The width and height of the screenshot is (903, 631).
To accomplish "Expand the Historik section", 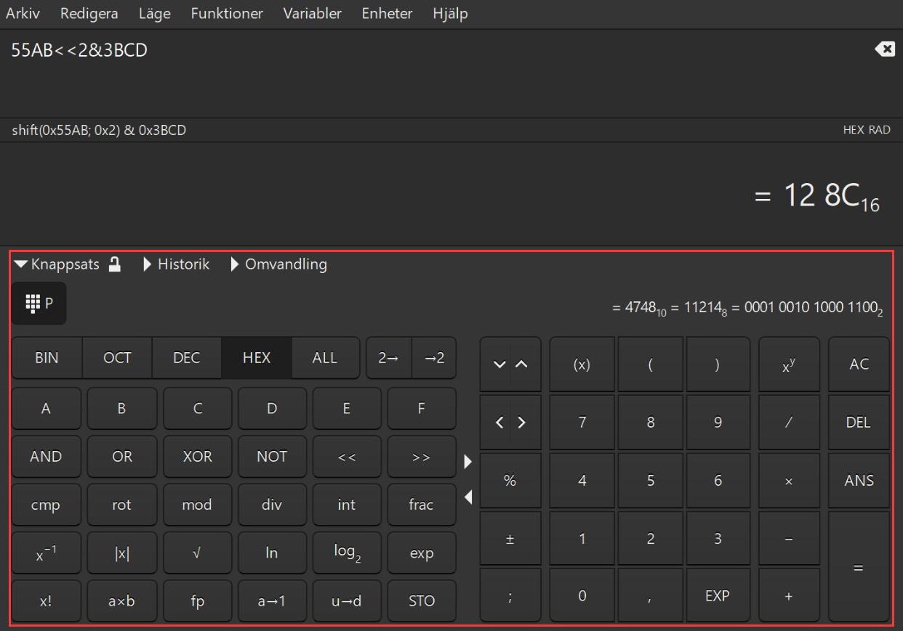I will tap(177, 264).
